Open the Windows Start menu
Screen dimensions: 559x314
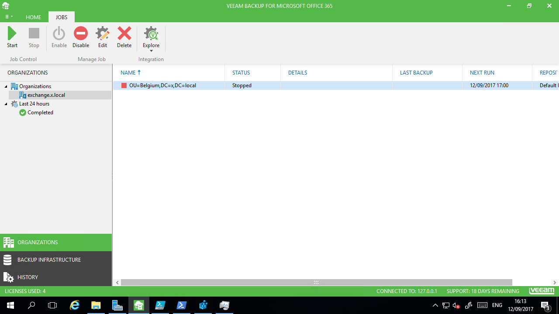(10, 305)
